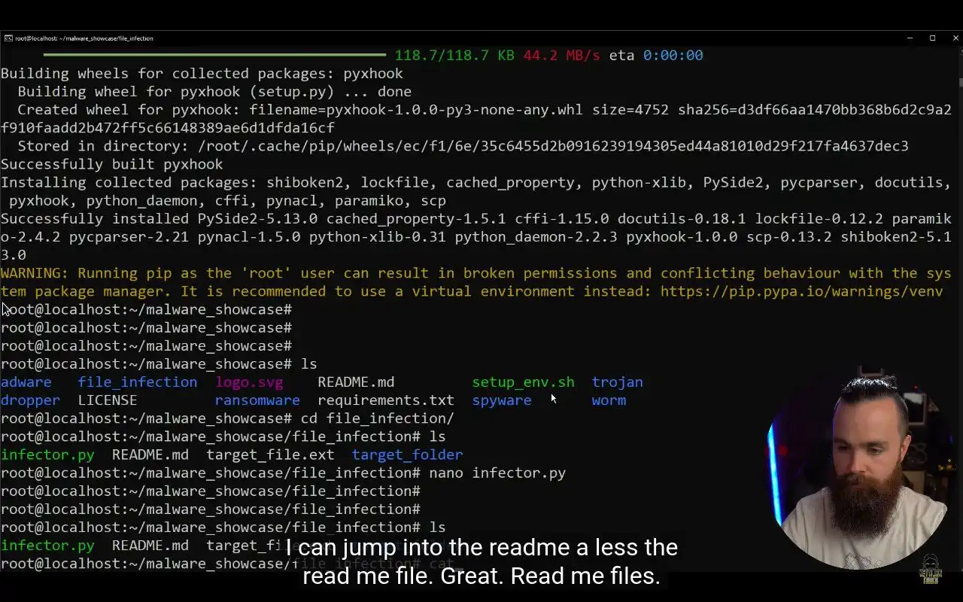Maximize the terminal window
The height and width of the screenshot is (602, 963).
(x=932, y=38)
